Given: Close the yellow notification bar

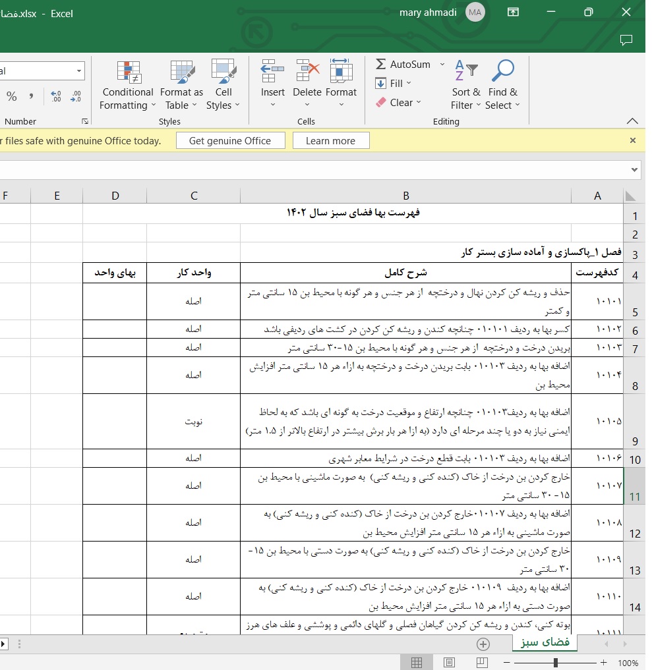Looking at the screenshot, I should click(x=633, y=140).
